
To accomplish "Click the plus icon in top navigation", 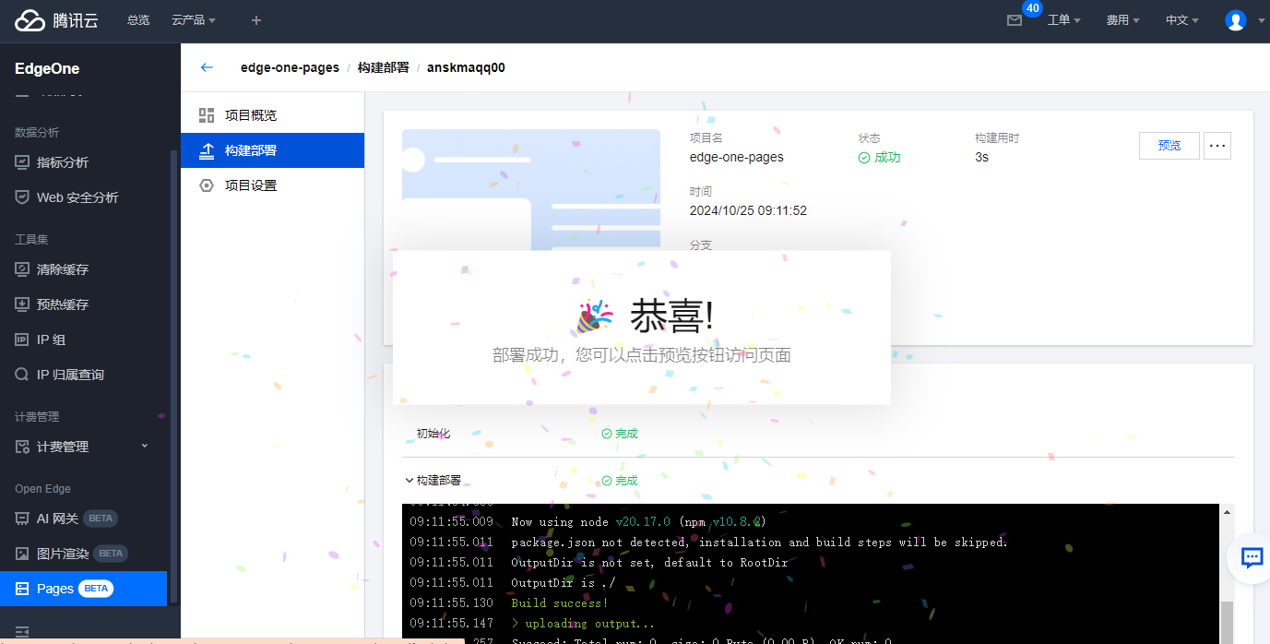I will 256,20.
